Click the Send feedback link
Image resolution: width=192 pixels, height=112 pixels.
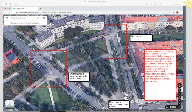pos(166,110)
